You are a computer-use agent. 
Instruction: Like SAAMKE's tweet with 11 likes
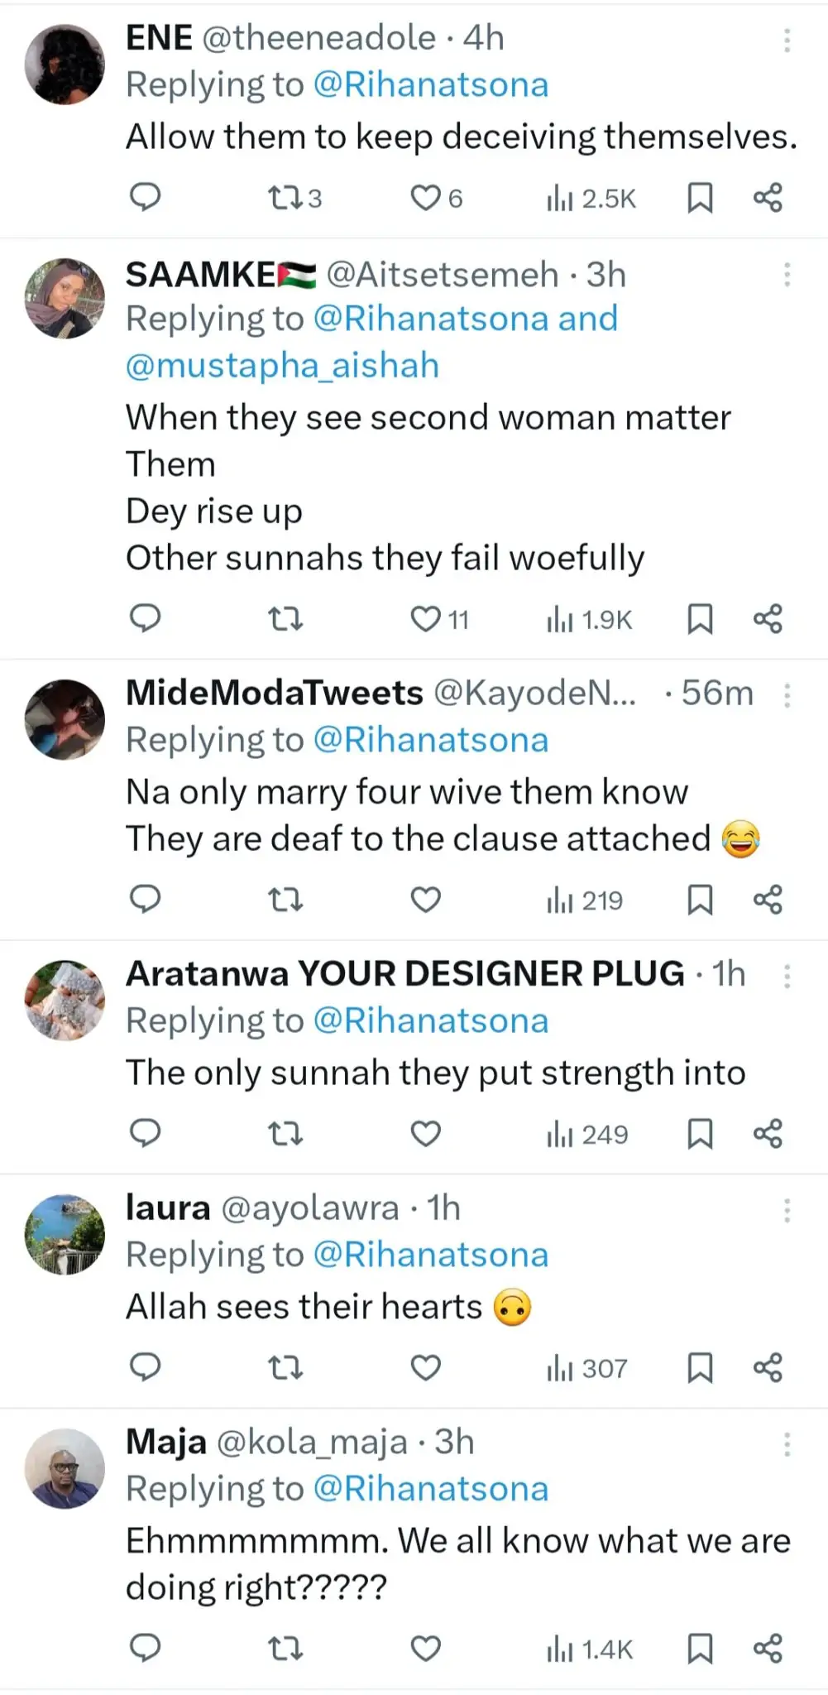pyautogui.click(x=426, y=618)
